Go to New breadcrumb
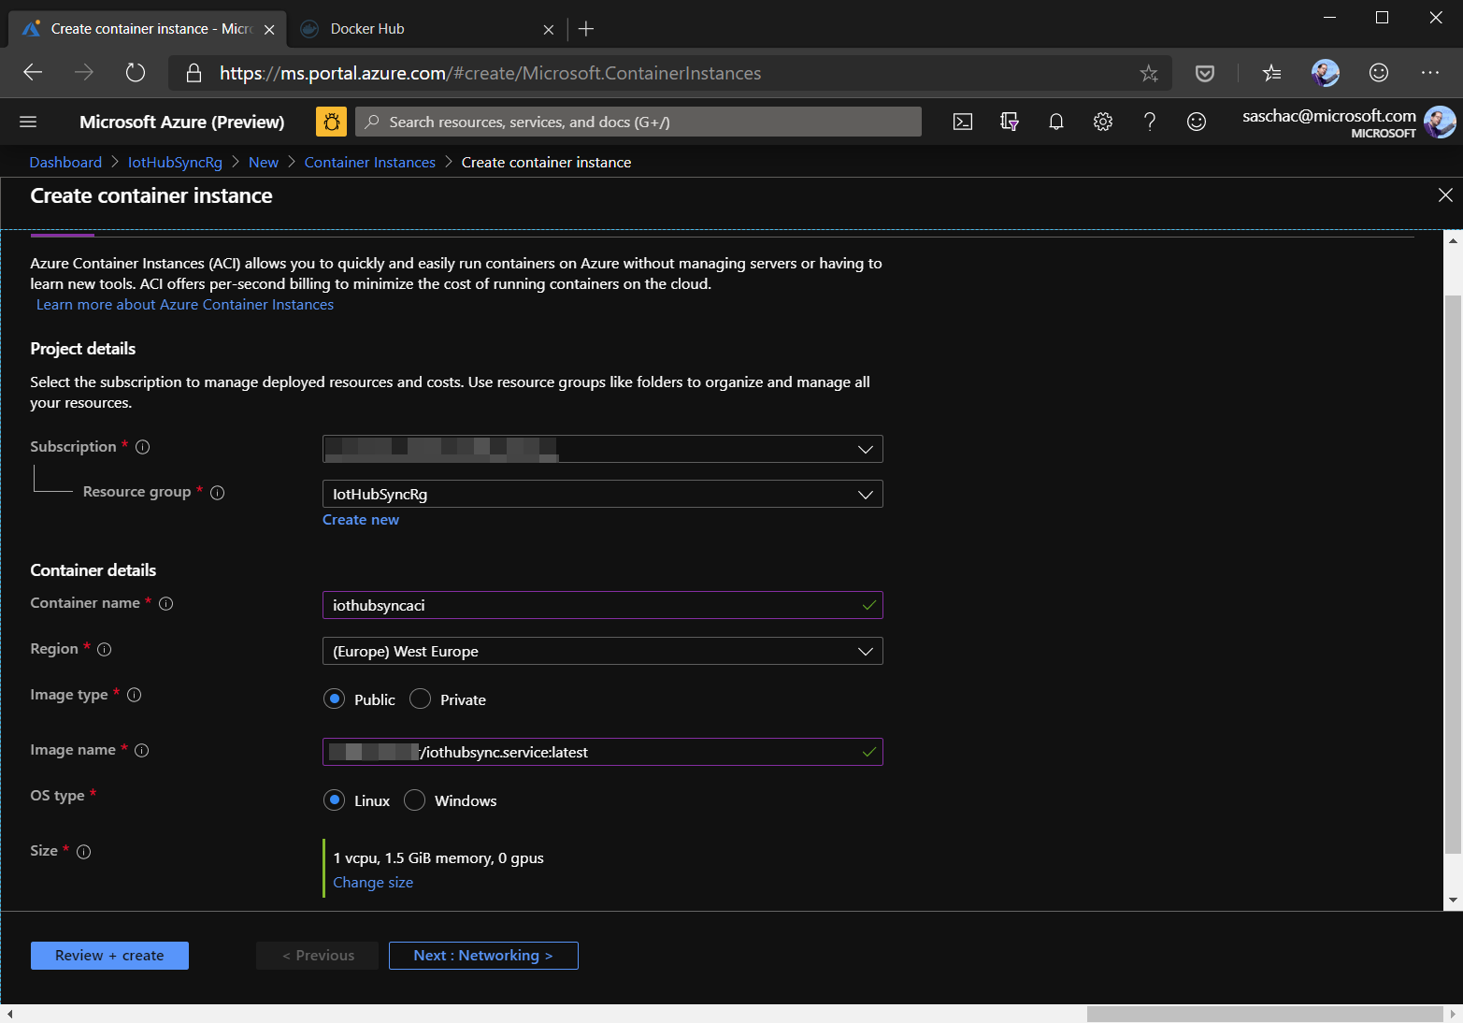Image resolution: width=1463 pixels, height=1023 pixels. 264,163
